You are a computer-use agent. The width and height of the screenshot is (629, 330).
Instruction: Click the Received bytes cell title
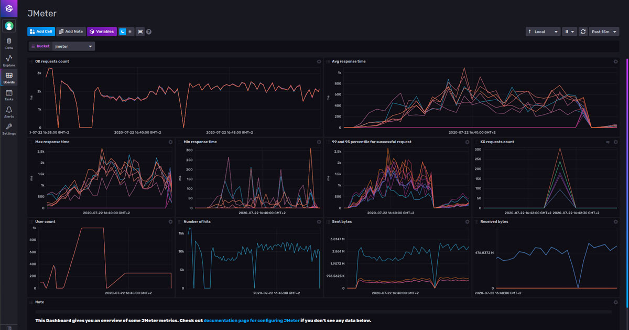click(x=494, y=221)
